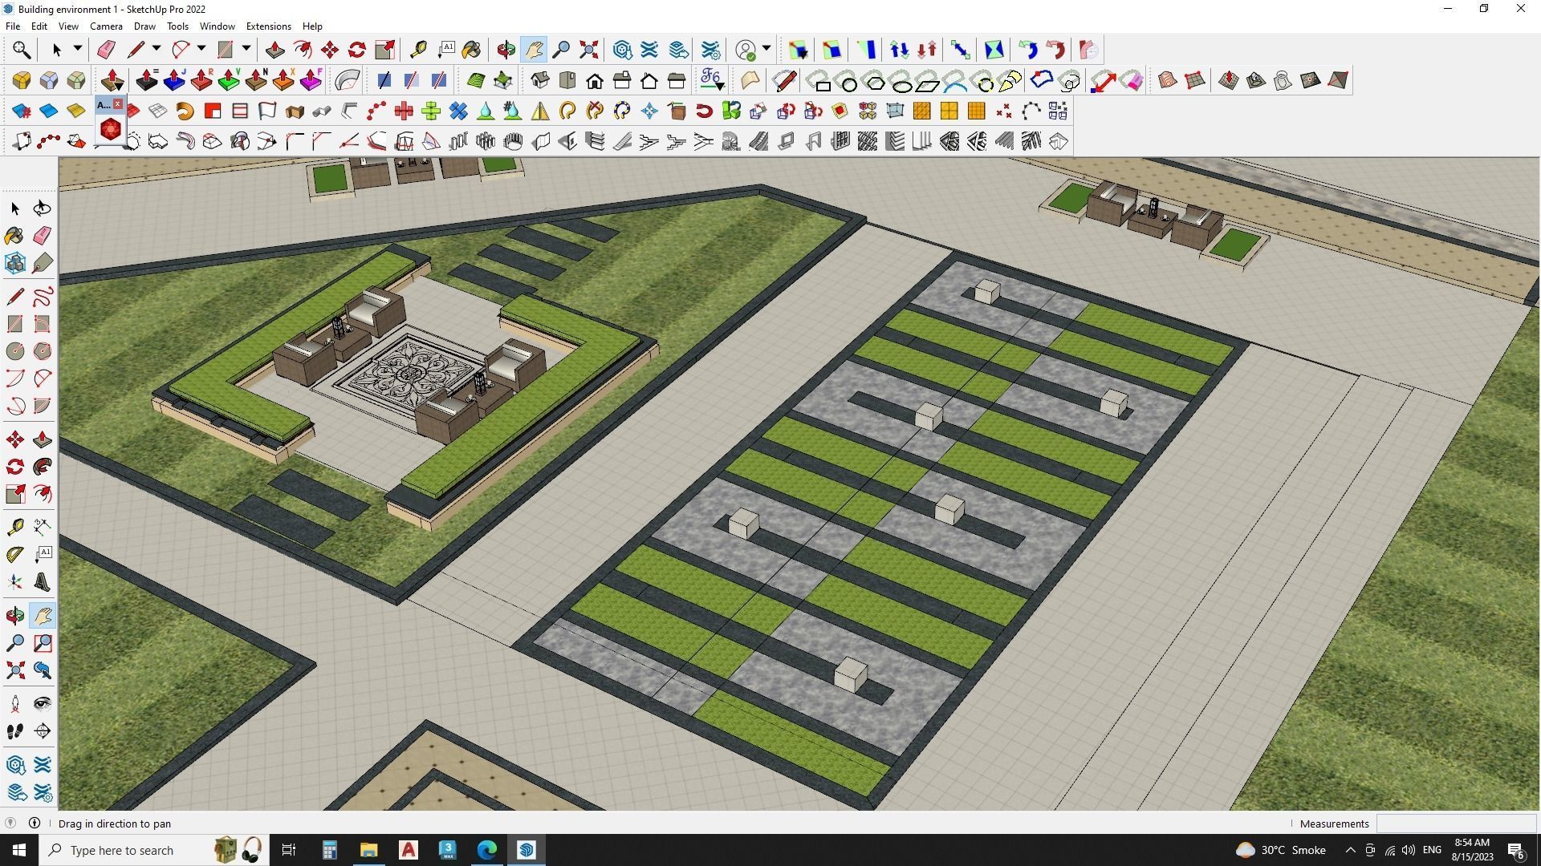This screenshot has width=1541, height=866.
Task: Select the Rotate tool in top toolbar
Action: pos(357,50)
